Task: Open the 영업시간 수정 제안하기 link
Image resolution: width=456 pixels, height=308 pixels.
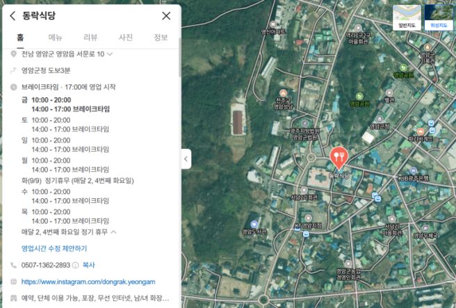Action: point(54,248)
